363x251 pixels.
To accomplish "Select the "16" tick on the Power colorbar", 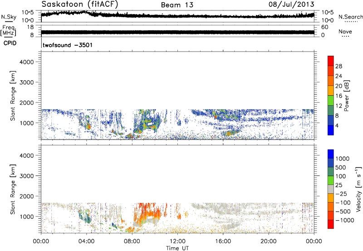I will coord(338,96).
